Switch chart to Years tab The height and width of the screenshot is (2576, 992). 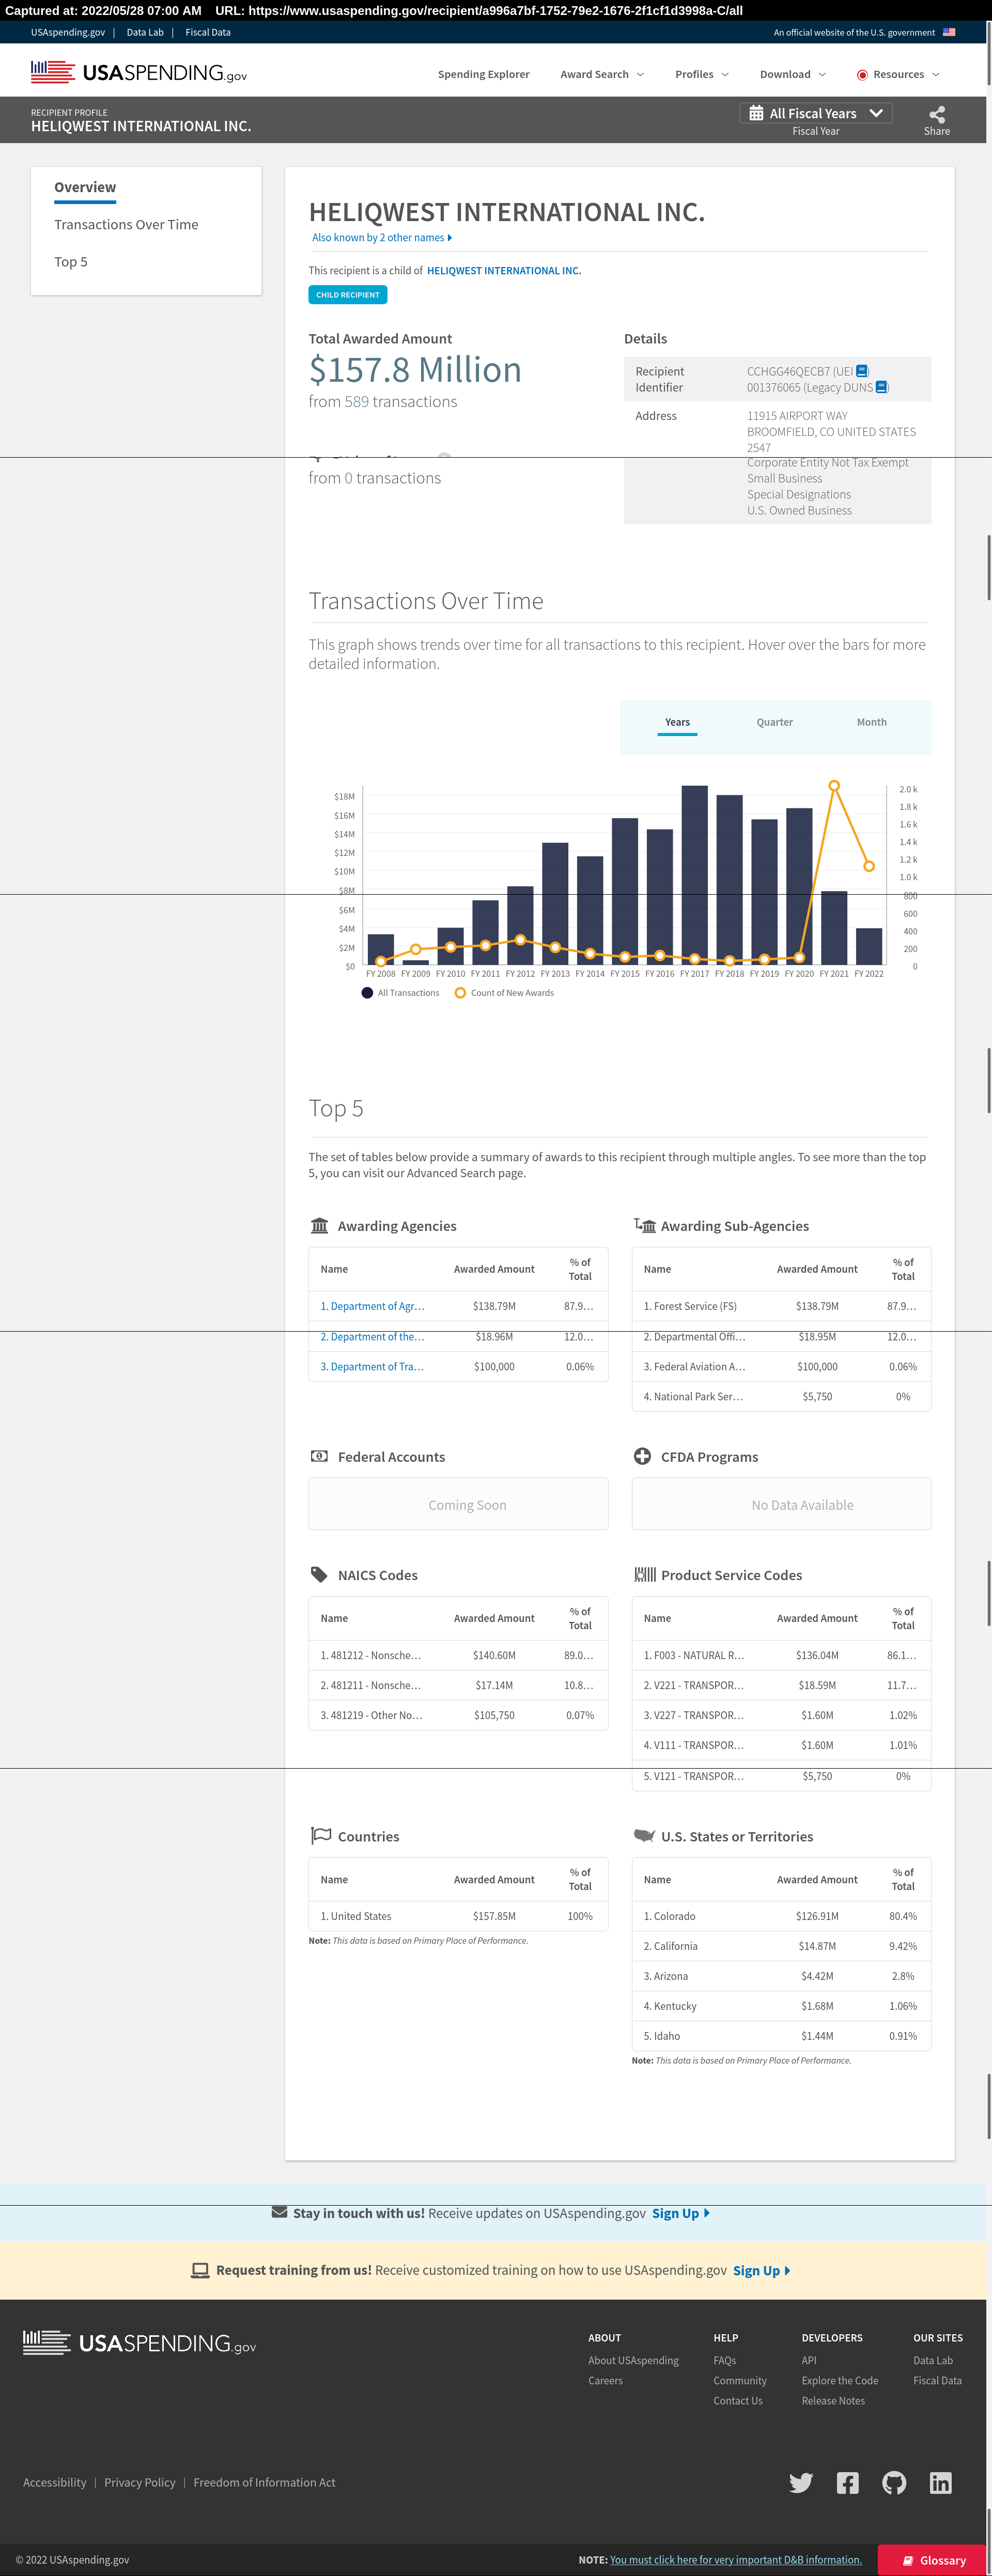coord(677,722)
